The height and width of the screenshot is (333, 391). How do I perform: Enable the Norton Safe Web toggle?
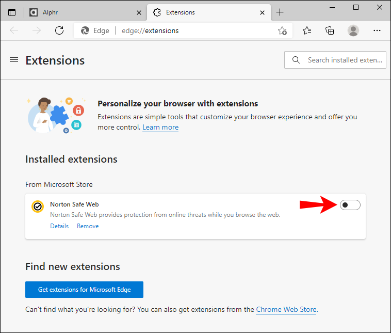350,205
